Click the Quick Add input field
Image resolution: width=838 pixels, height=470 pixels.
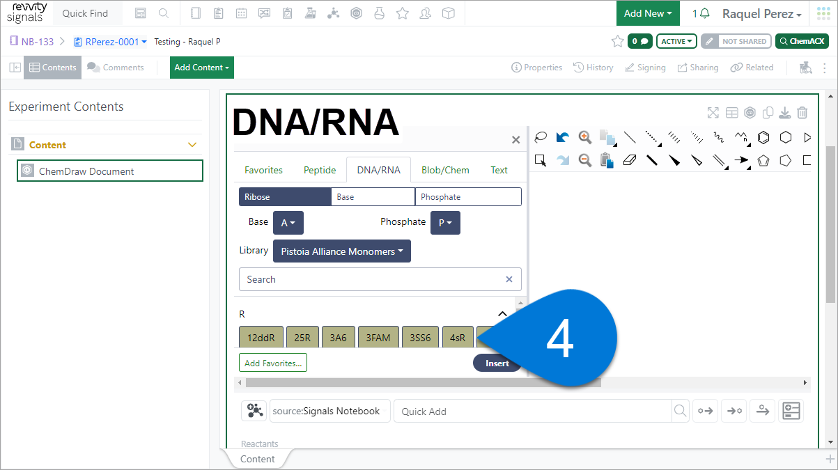click(x=533, y=411)
